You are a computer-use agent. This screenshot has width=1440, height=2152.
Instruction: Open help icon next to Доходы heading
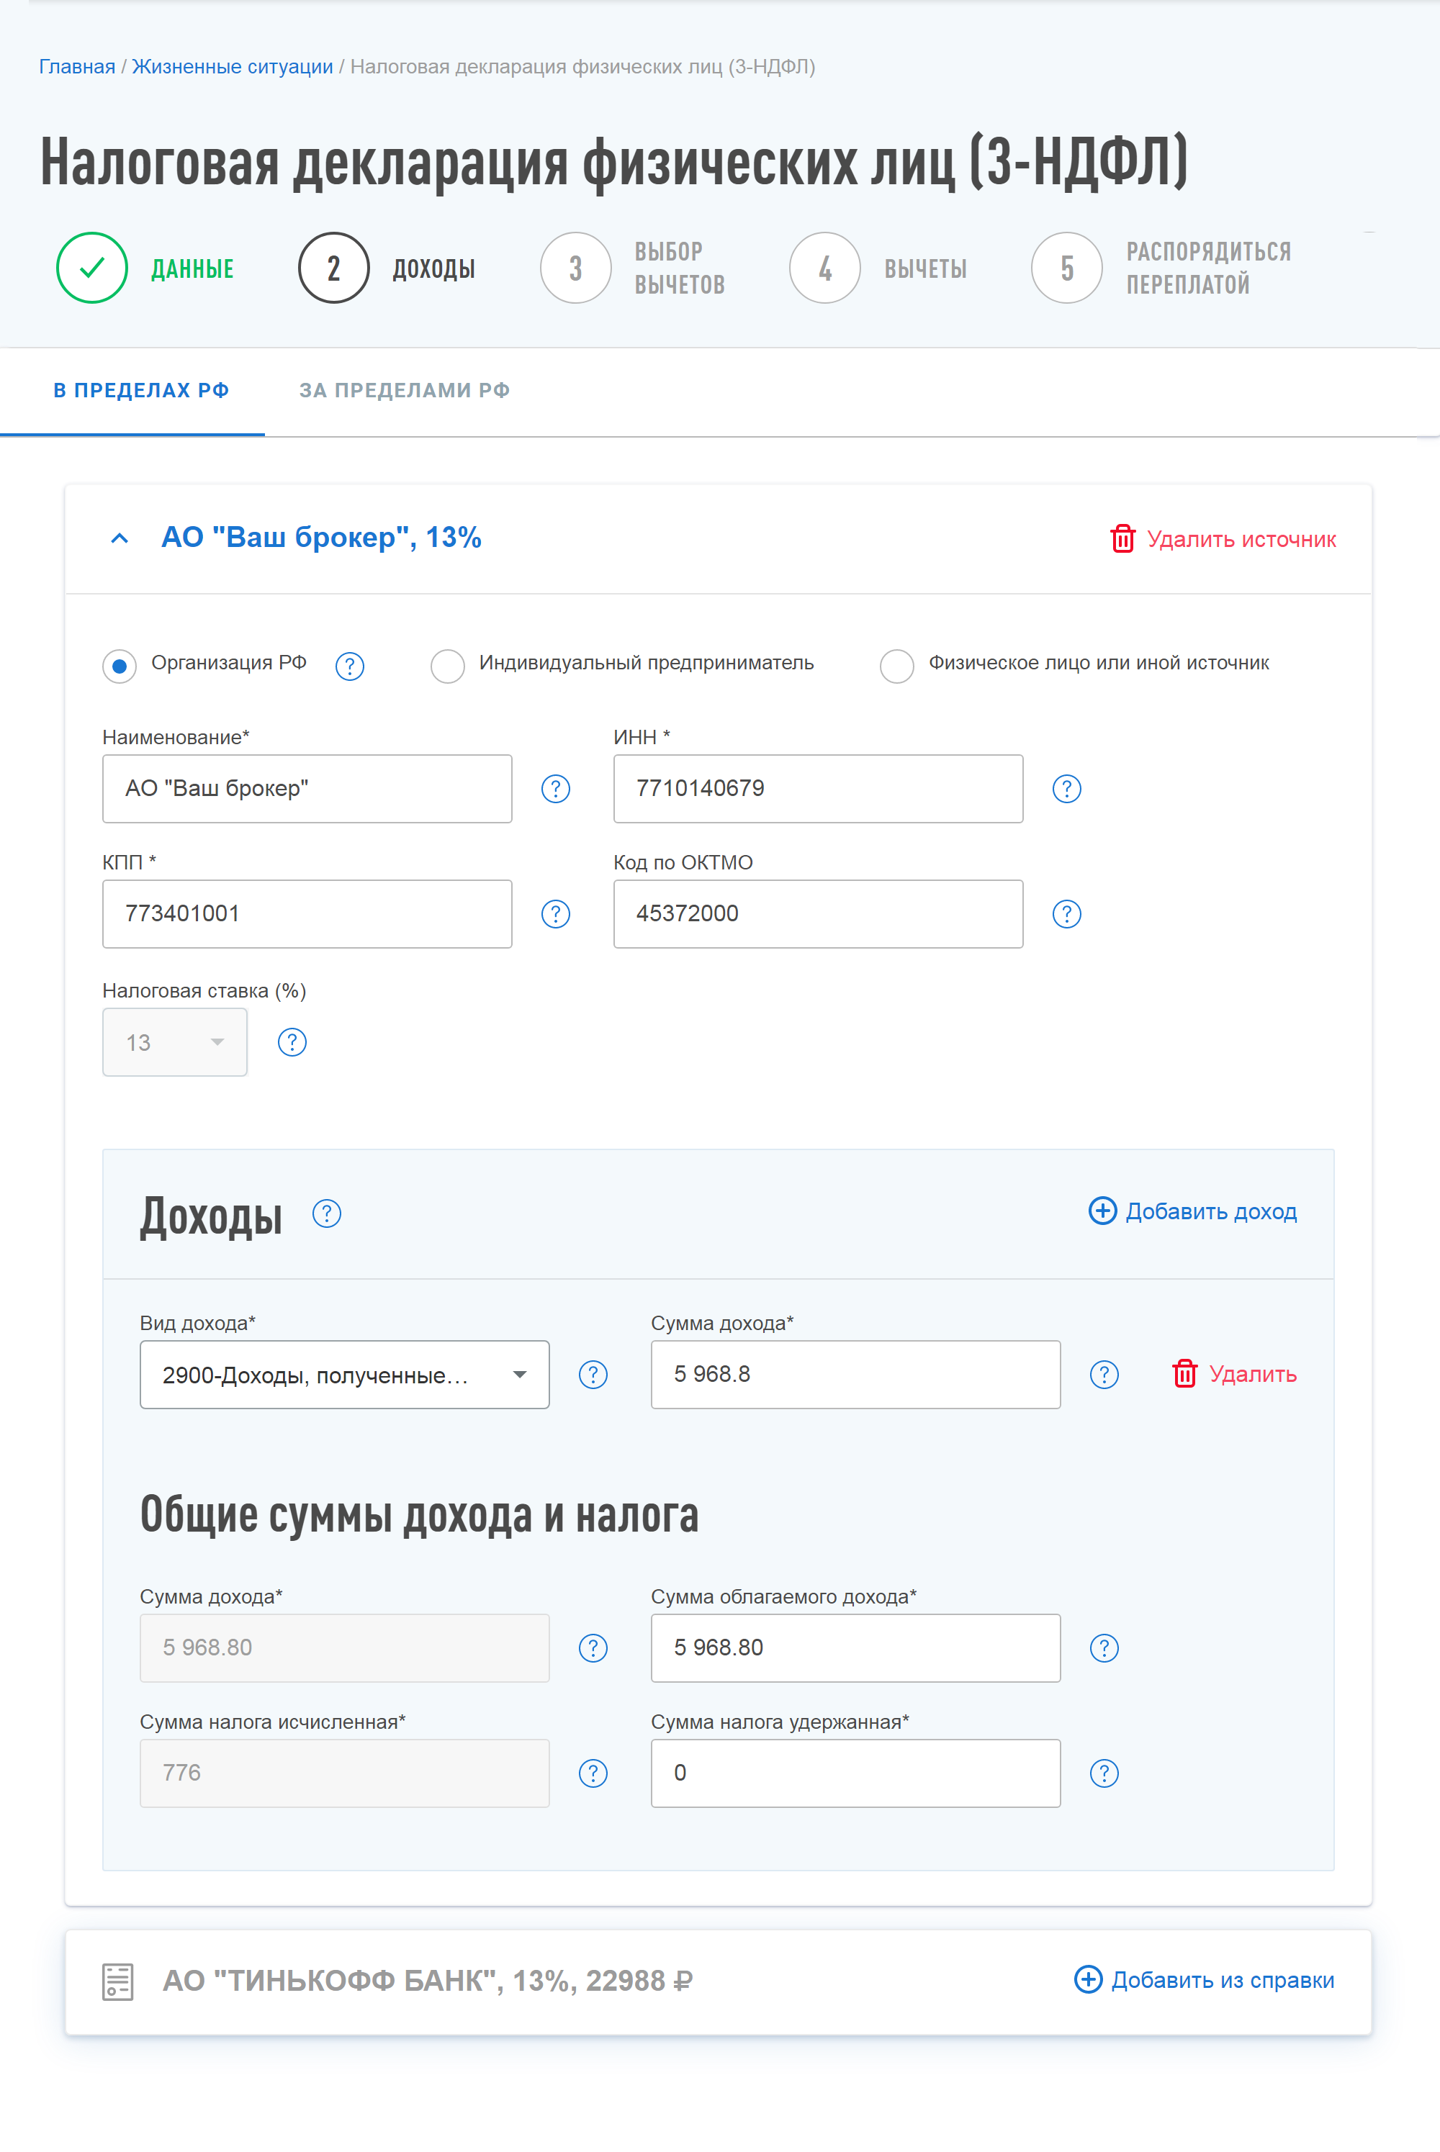(x=327, y=1213)
